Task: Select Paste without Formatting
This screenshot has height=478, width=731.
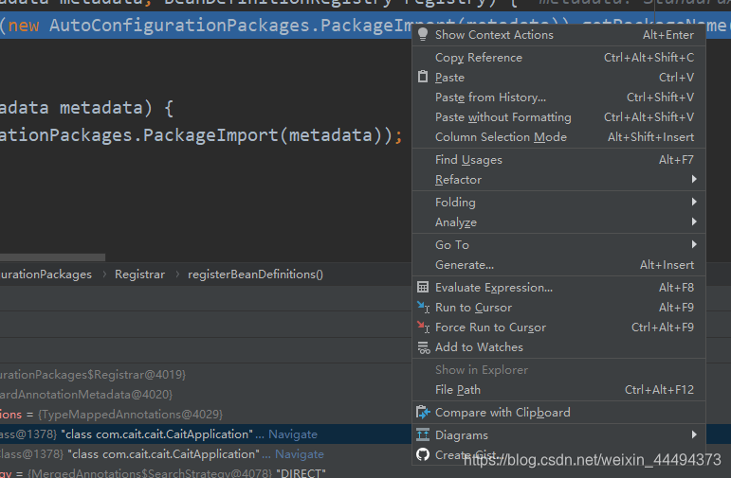Action: coord(558,117)
